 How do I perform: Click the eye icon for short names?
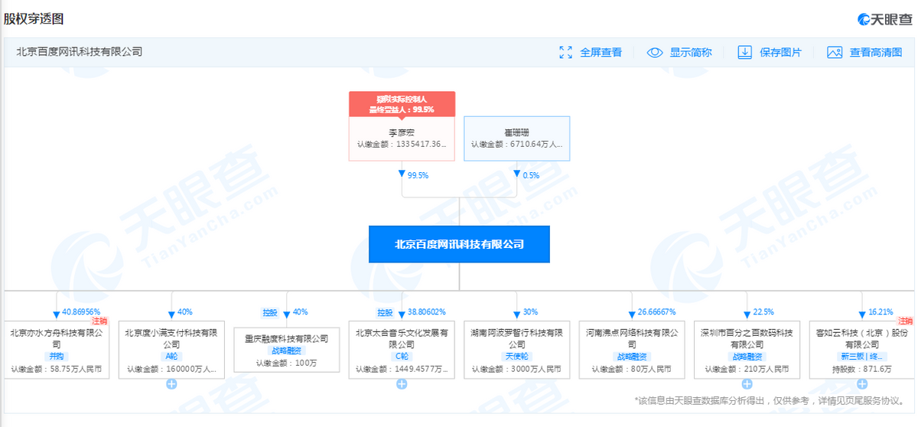[655, 52]
